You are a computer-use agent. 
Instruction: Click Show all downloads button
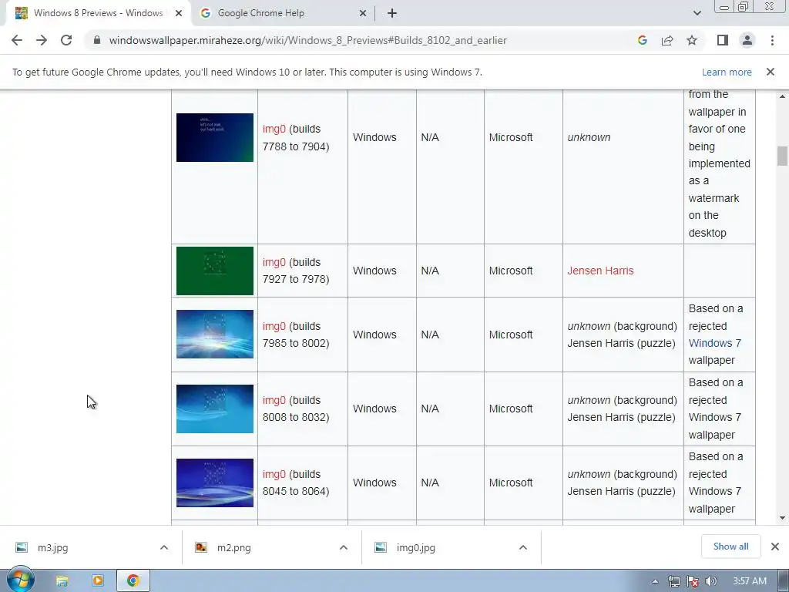click(730, 547)
